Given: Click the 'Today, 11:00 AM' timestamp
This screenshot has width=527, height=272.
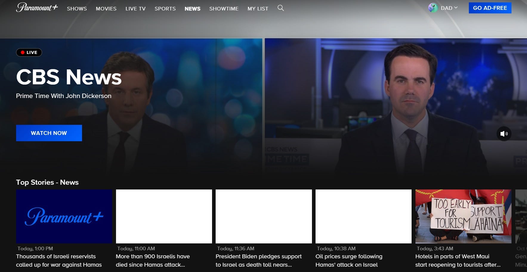Looking at the screenshot, I should coord(136,248).
